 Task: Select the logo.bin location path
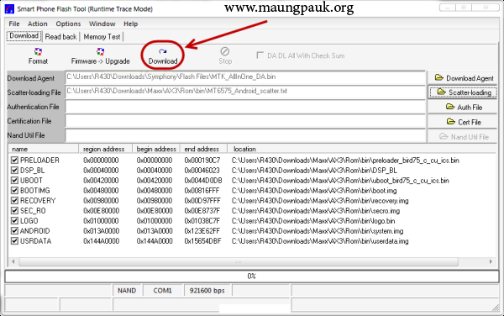click(313, 221)
